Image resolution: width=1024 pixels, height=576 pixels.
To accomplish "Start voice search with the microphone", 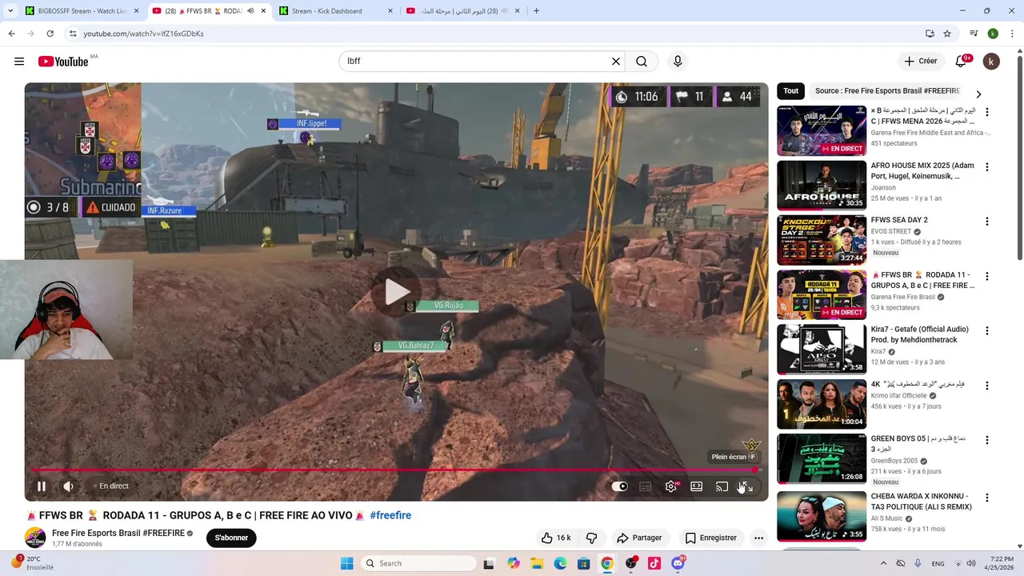I will coord(678,62).
